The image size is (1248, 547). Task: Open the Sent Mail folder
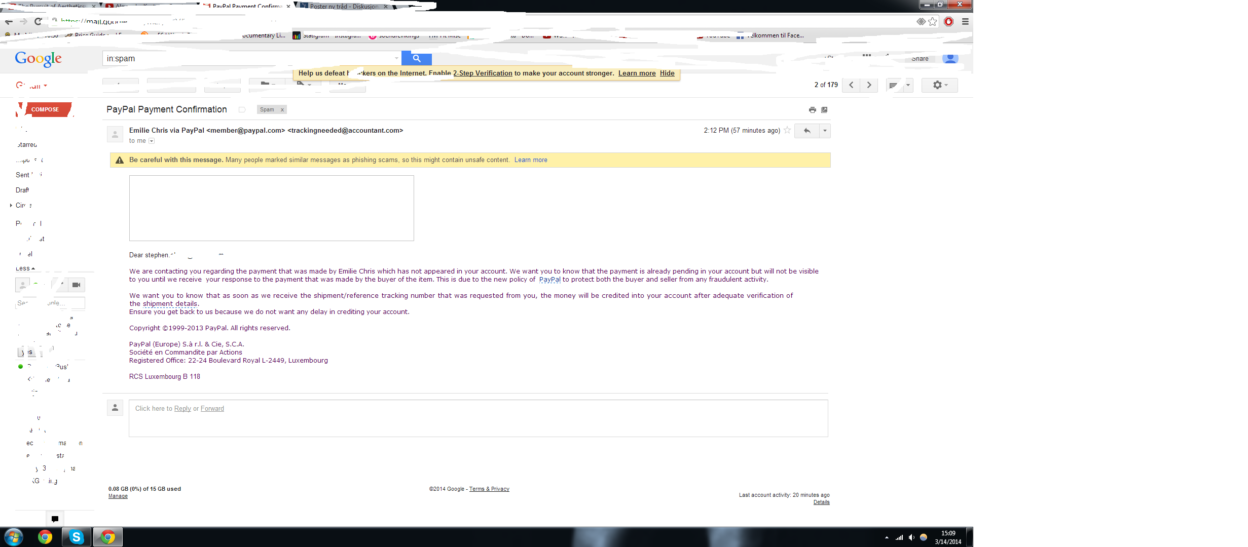click(28, 175)
